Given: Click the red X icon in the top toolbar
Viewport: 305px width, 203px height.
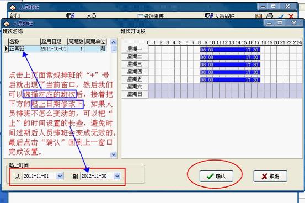Looking at the screenshot, I should pos(291,17).
